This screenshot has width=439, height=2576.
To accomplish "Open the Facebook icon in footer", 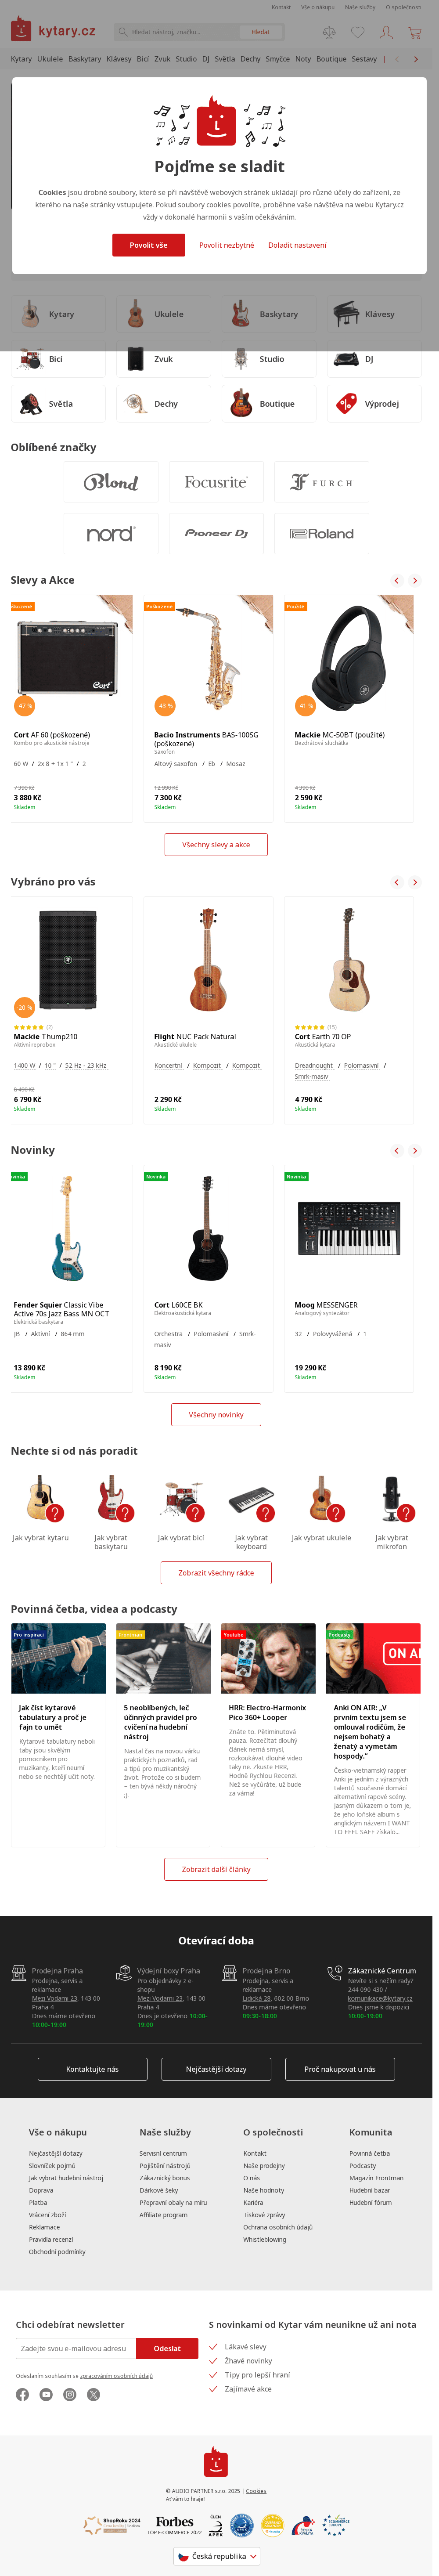I will pyautogui.click(x=22, y=2394).
